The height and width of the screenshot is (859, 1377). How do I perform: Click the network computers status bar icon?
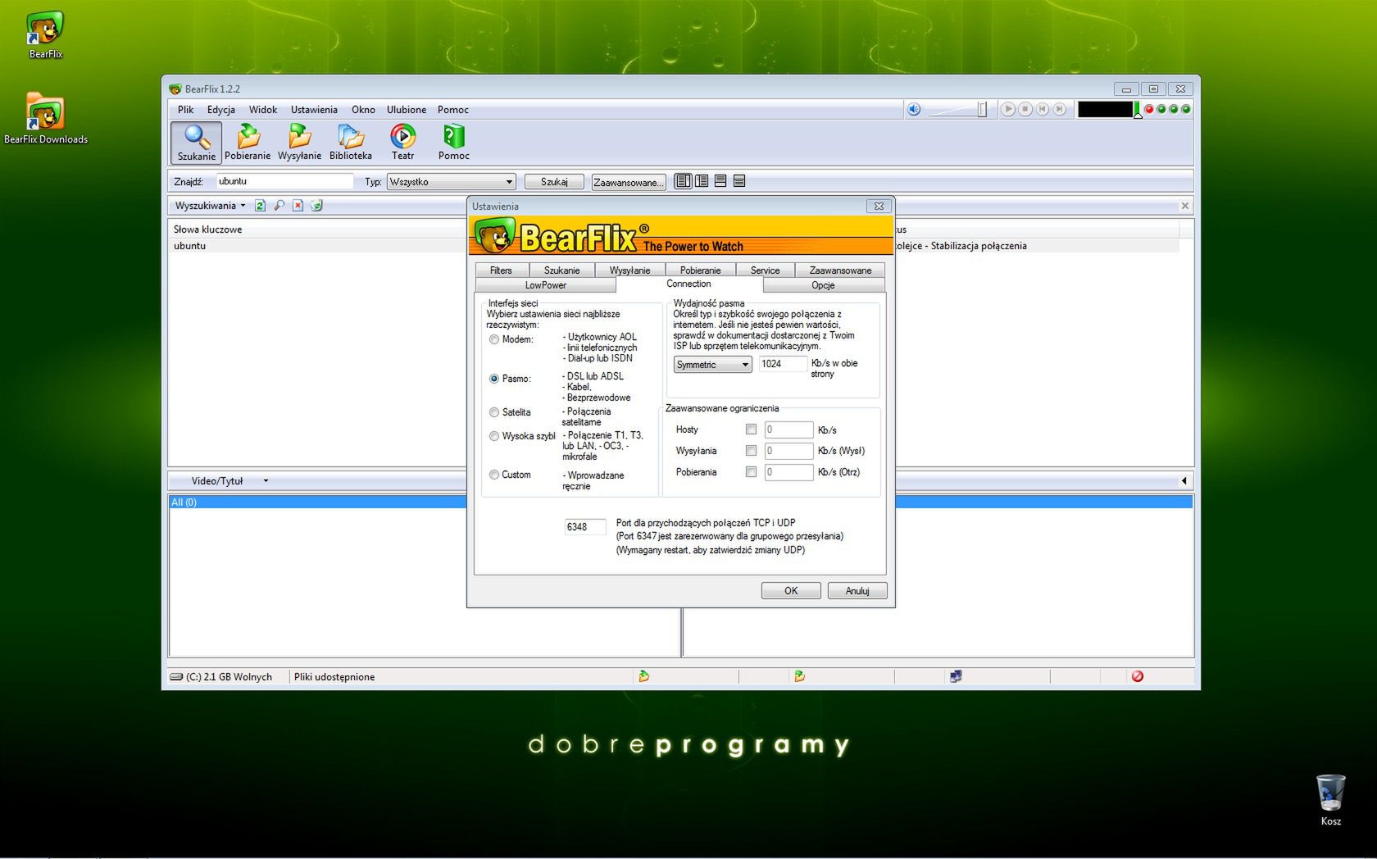[x=956, y=676]
